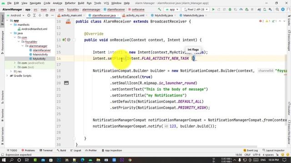Toggle the Favorites side panel tab
291x163 pixels.
(x=2, y=115)
